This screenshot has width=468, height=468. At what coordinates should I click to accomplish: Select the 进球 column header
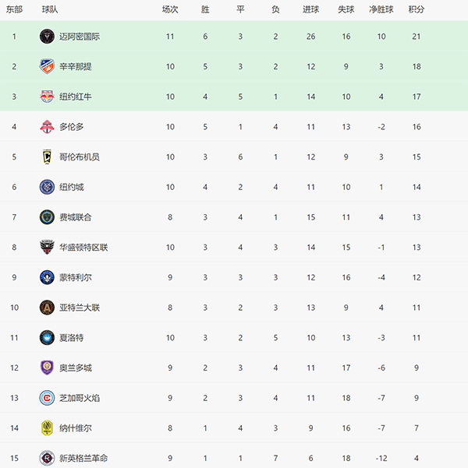tap(310, 9)
